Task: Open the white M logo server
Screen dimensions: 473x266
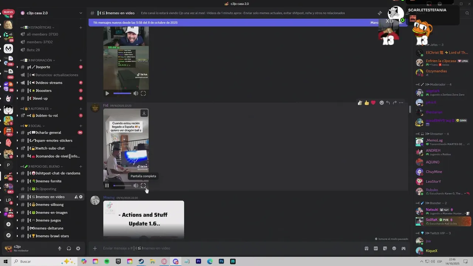Action: pyautogui.click(x=8, y=48)
